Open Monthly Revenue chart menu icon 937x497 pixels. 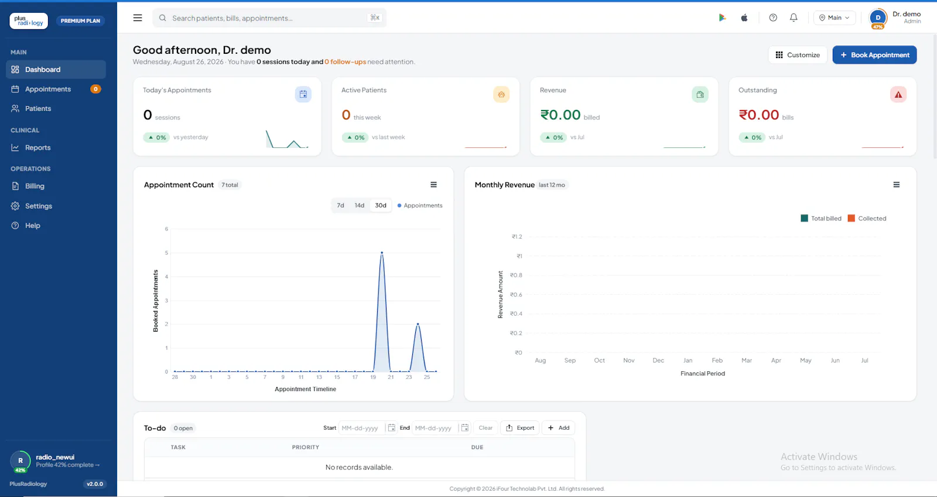(x=897, y=185)
